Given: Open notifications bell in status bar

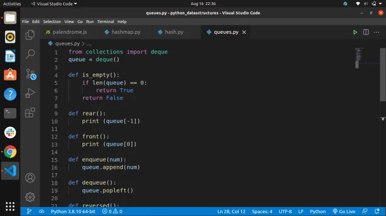Looking at the screenshot, I should click(x=377, y=211).
